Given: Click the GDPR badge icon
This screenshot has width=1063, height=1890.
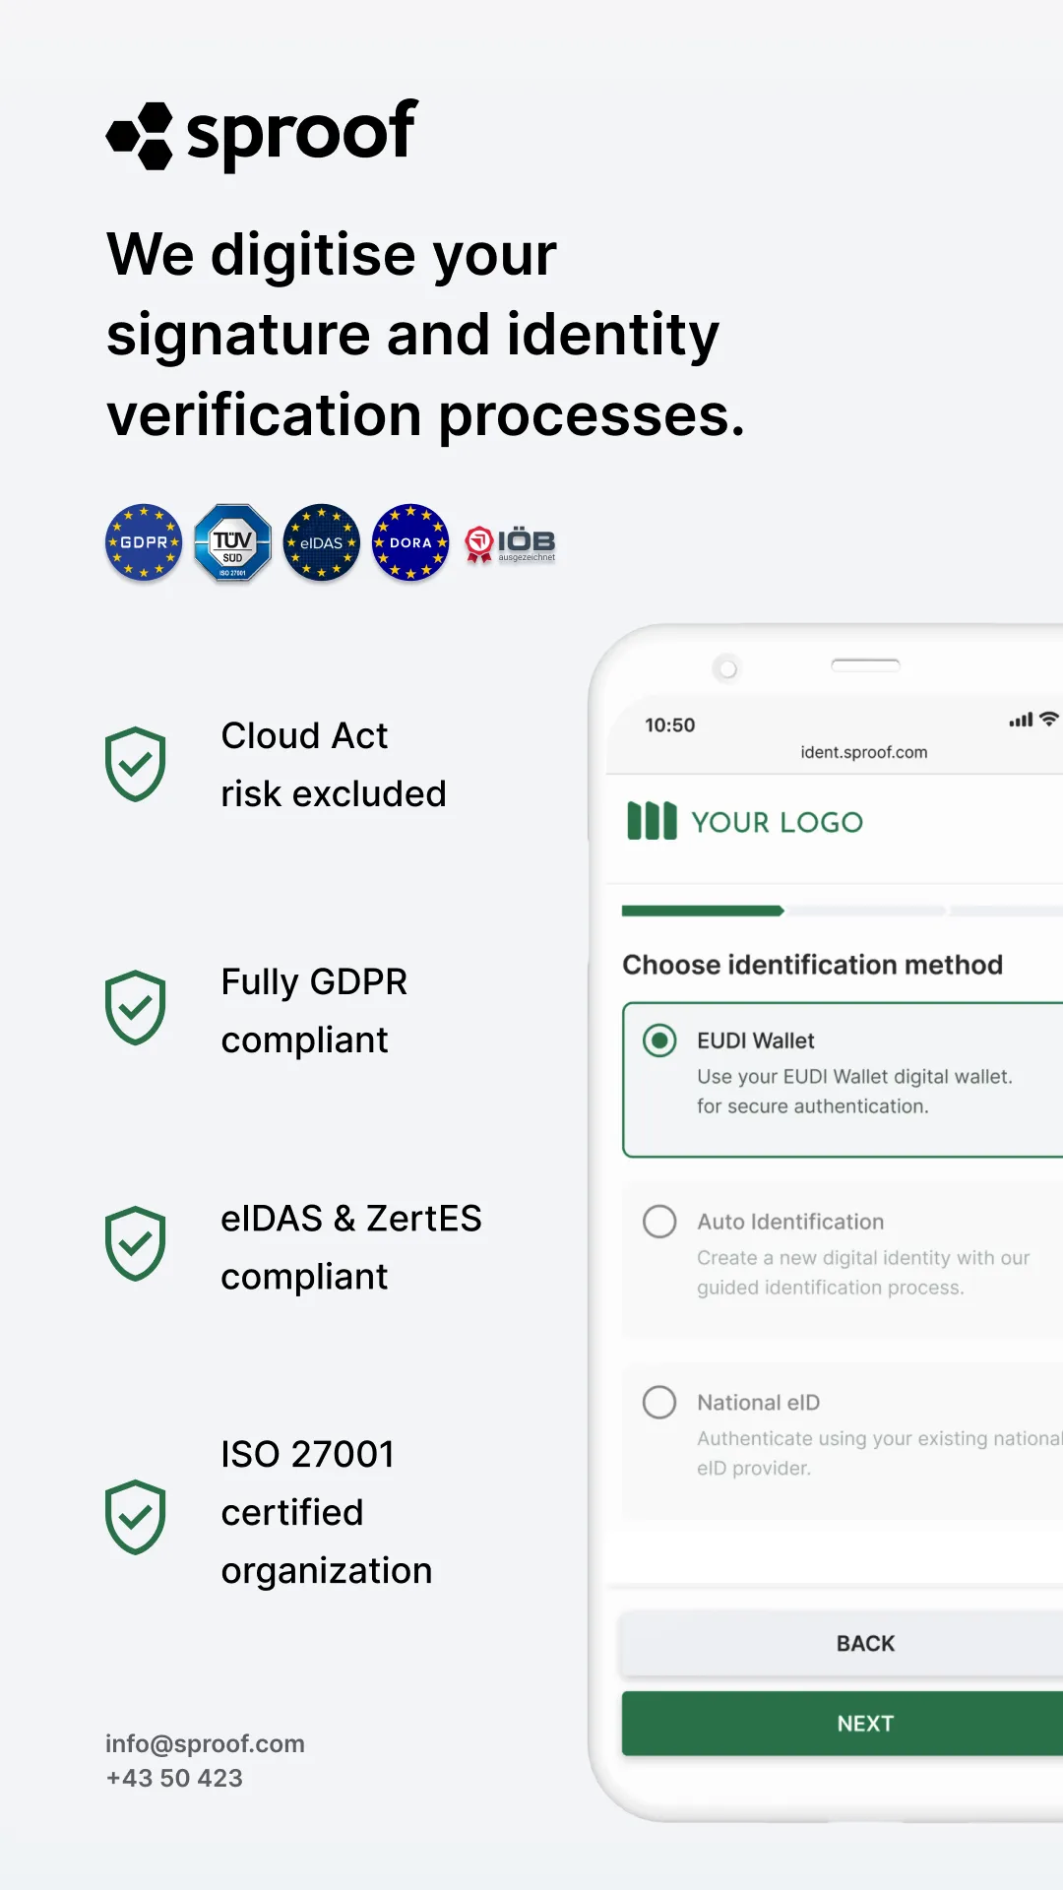Looking at the screenshot, I should tap(144, 542).
